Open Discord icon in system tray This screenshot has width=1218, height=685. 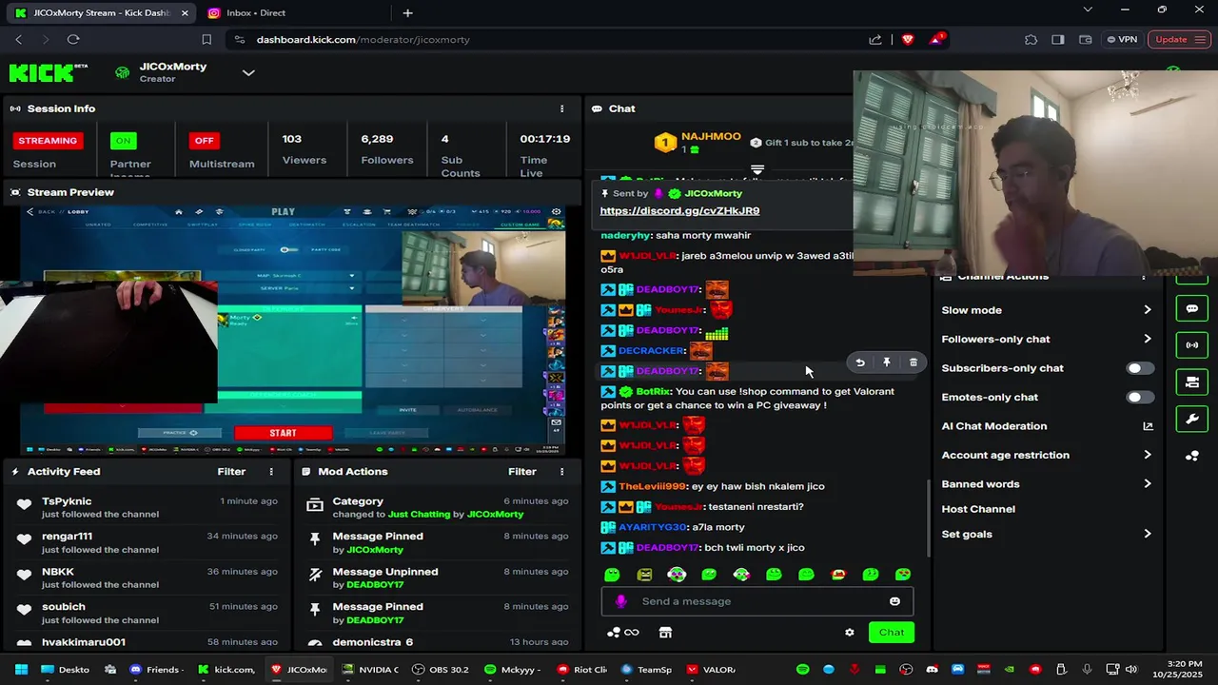(932, 670)
